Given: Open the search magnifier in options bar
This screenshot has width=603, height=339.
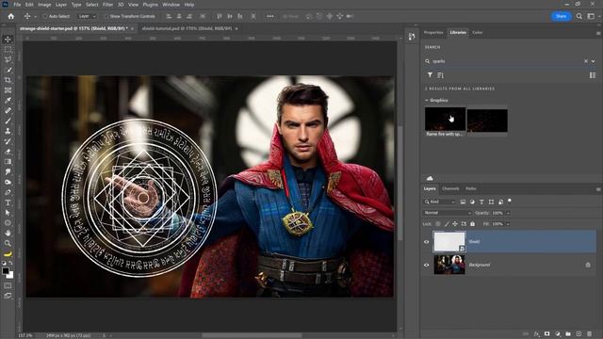Looking at the screenshot, I should [x=579, y=16].
